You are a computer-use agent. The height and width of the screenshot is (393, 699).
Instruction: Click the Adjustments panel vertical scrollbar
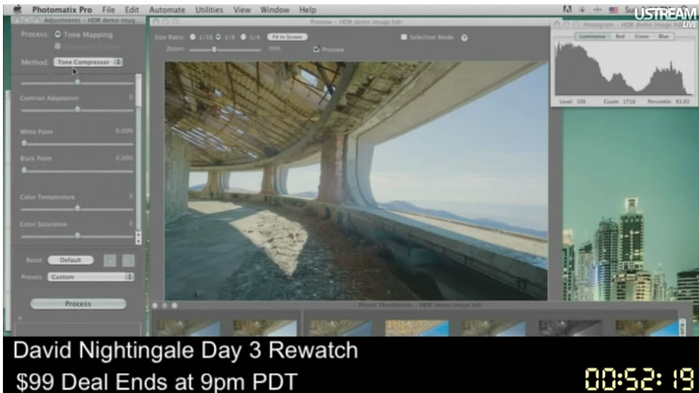click(138, 159)
